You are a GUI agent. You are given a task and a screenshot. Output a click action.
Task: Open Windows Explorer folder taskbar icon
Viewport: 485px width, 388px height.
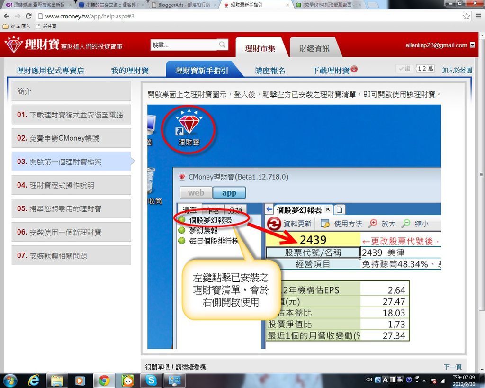(x=57, y=380)
